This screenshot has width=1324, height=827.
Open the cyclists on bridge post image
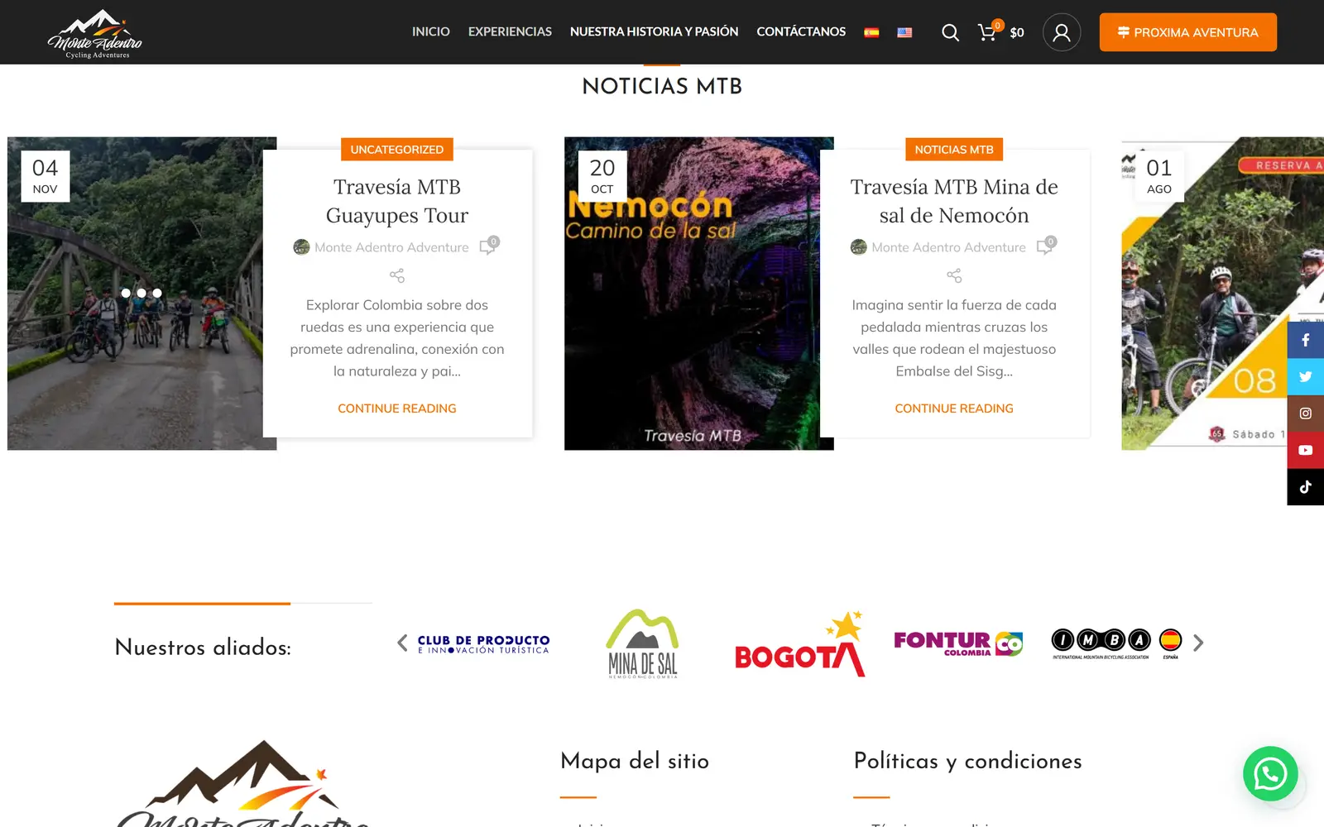142,294
